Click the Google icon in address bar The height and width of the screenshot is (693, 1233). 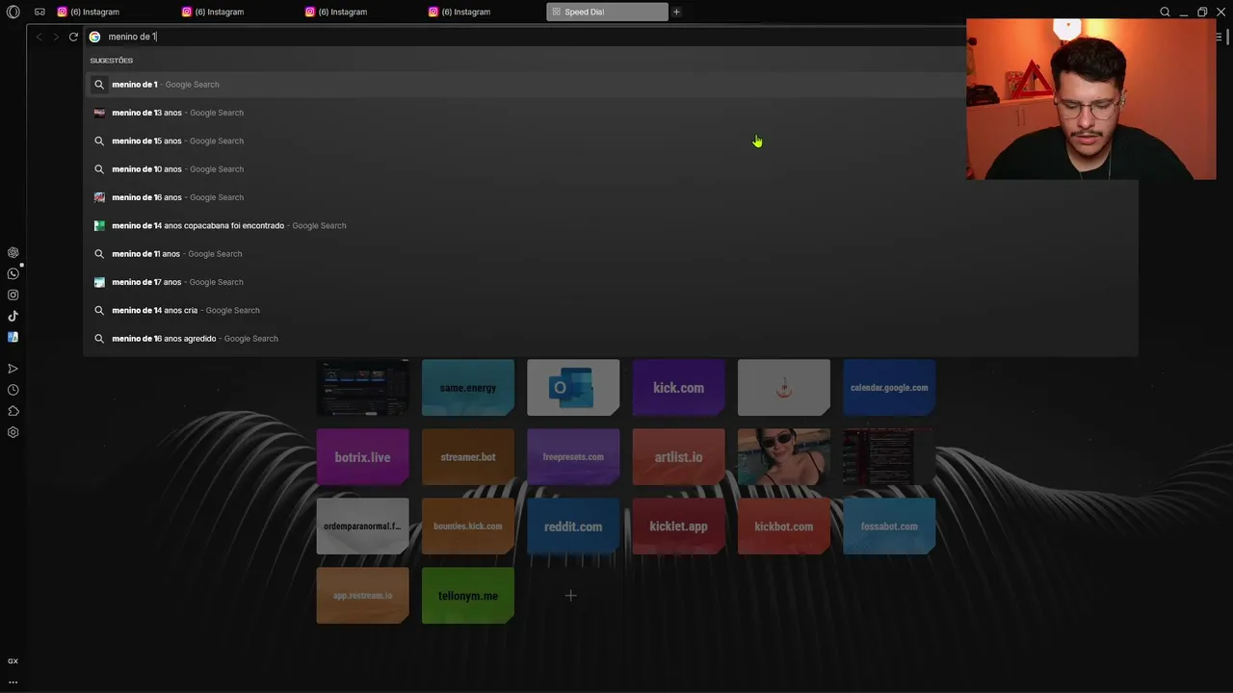coord(94,37)
